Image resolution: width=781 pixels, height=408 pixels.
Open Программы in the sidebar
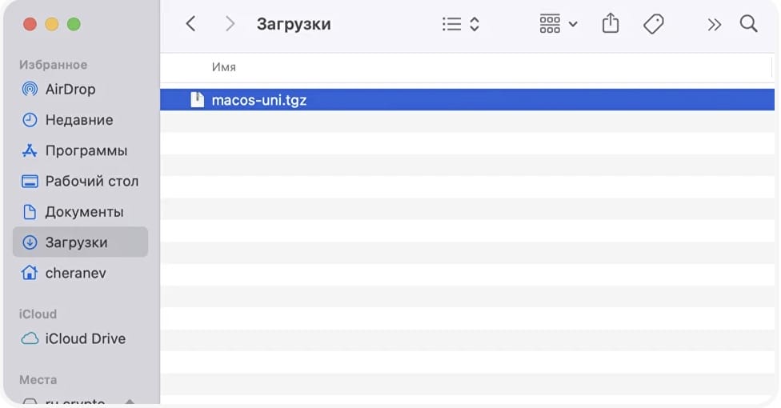(86, 150)
